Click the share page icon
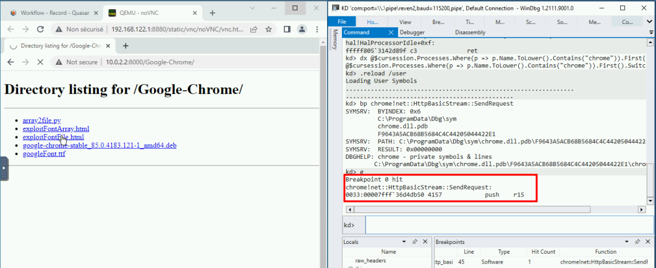Image resolution: width=656 pixels, height=268 pixels. [254, 29]
